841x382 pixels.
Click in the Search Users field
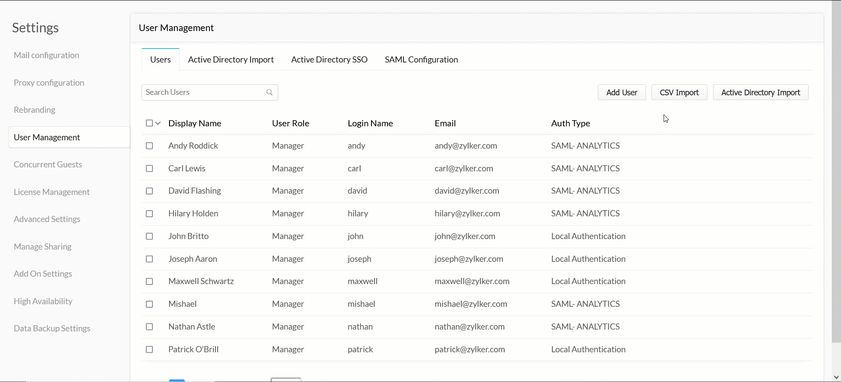pyautogui.click(x=204, y=92)
